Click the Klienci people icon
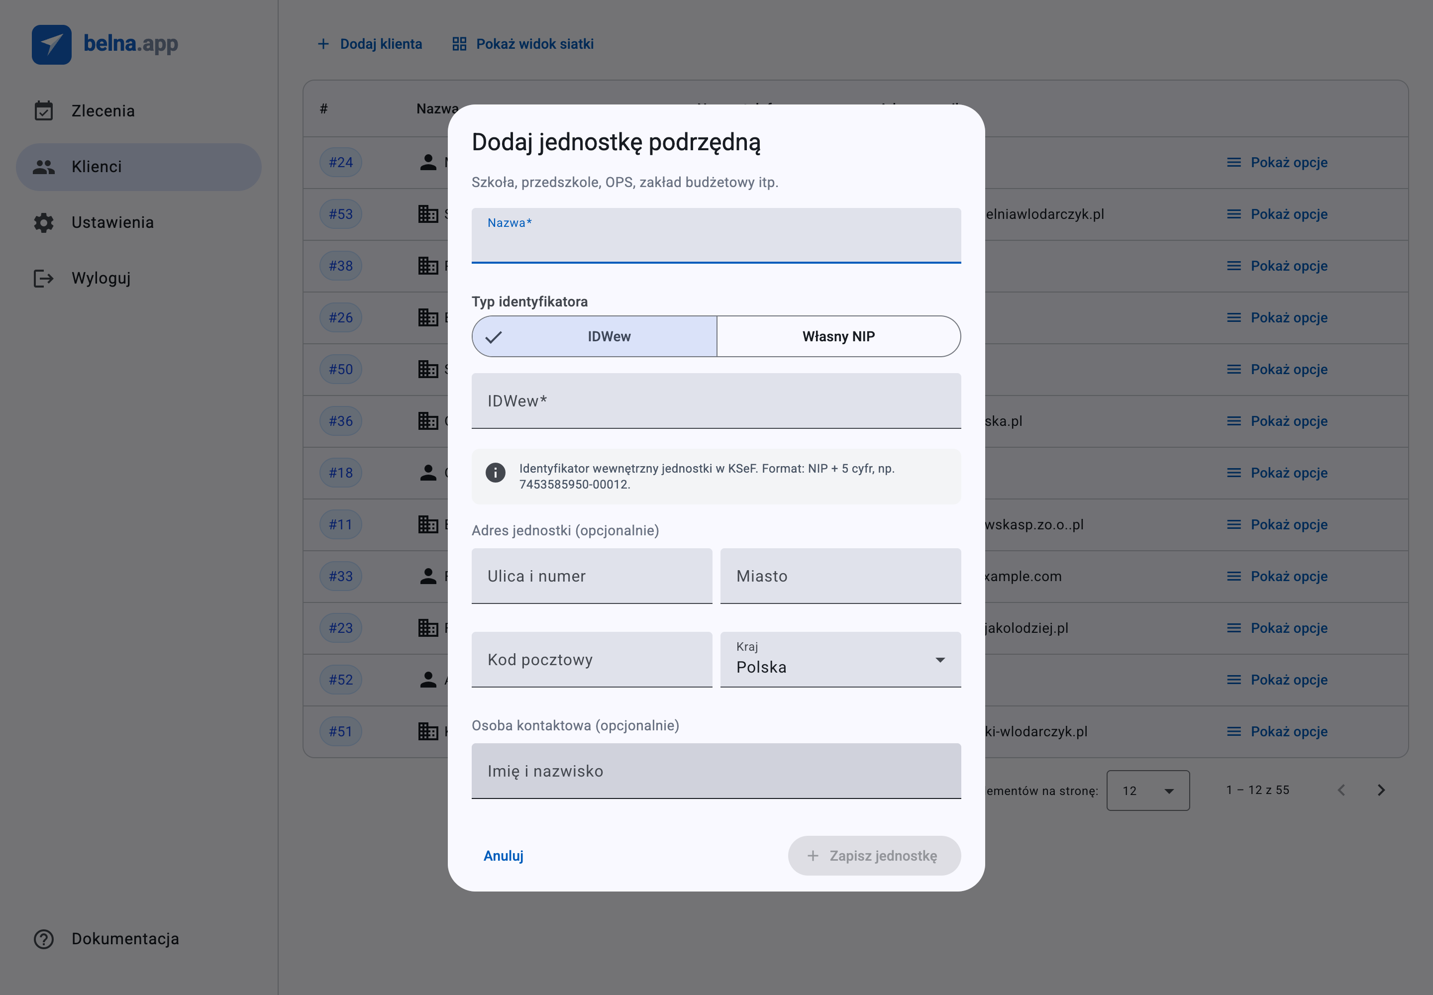 [x=44, y=167]
